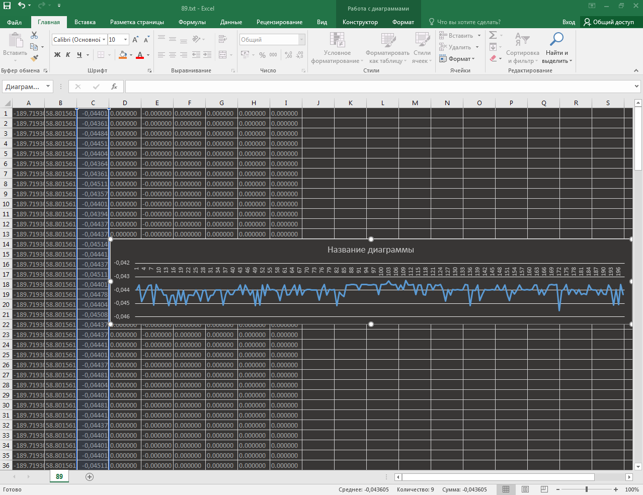Click the chart title Название диаграммы
Viewport: 643px width, 495px height.
click(370, 250)
